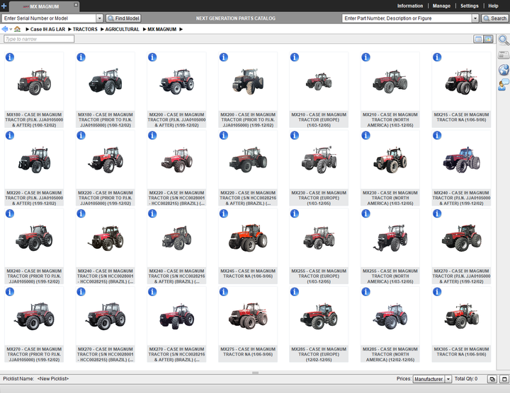This screenshot has height=393, width=510.
Task: Click the New Picklist name text
Action: [x=53, y=379]
